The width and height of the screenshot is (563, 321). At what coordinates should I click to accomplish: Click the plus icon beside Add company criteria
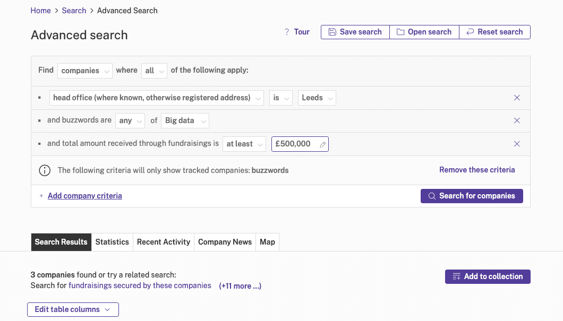click(x=41, y=196)
